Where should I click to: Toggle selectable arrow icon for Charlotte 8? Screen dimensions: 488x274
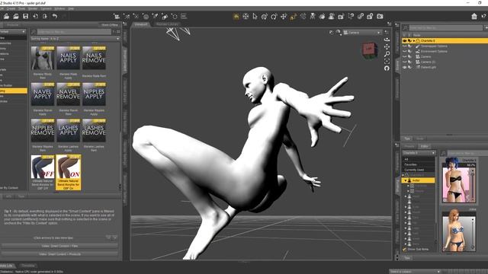[x=410, y=40]
